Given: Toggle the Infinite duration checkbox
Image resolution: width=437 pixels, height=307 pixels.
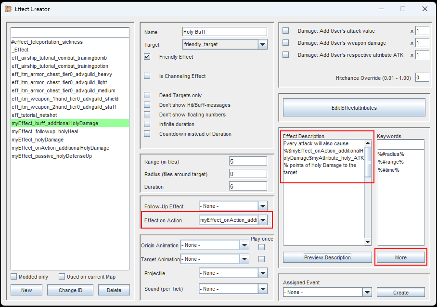Looking at the screenshot, I should [x=147, y=124].
